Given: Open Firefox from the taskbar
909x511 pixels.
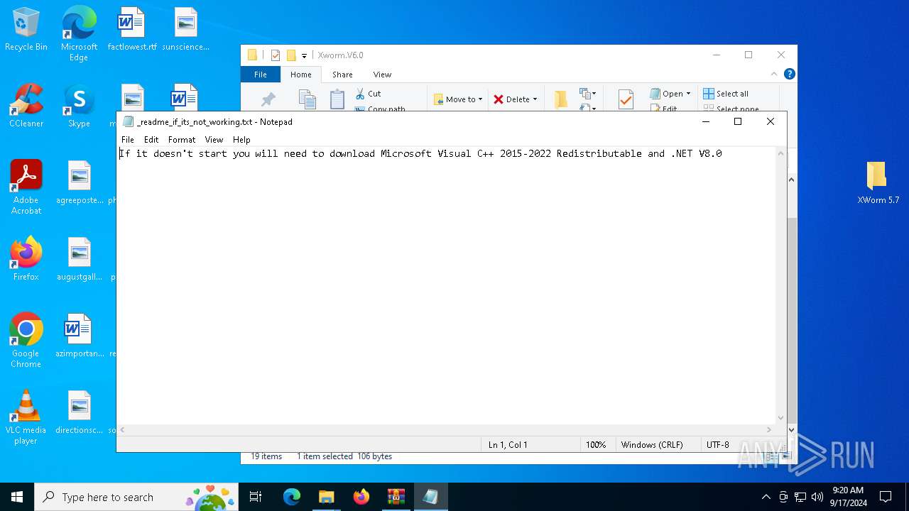Looking at the screenshot, I should pos(361,497).
